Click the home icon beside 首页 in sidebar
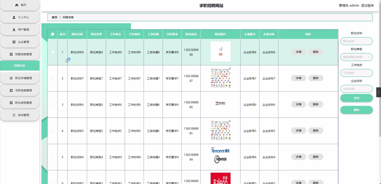 (x=17, y=5)
